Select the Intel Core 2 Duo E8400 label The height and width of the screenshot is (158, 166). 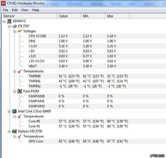(x=34, y=111)
